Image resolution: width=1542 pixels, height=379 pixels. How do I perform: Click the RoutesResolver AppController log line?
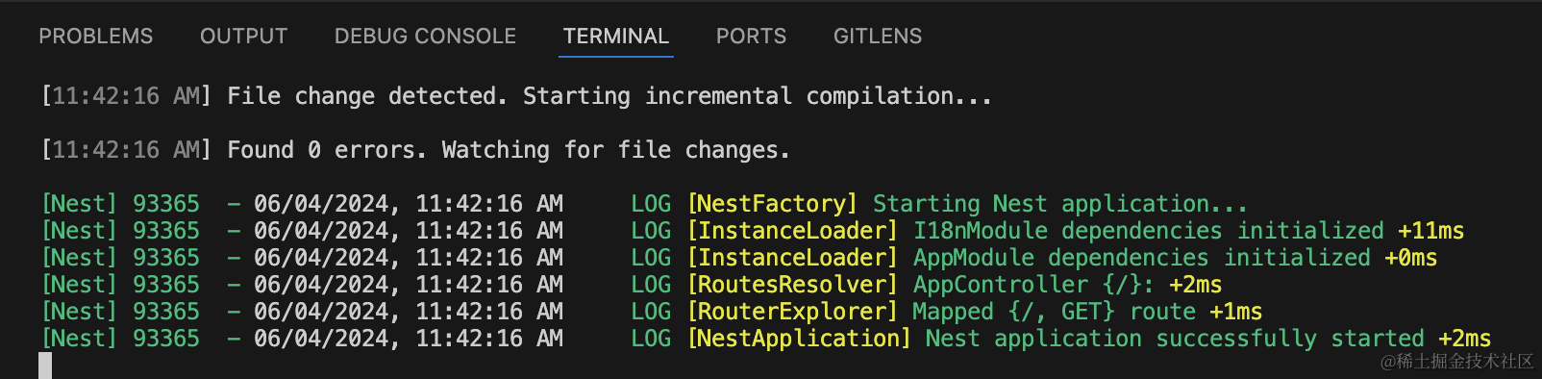[x=632, y=285]
